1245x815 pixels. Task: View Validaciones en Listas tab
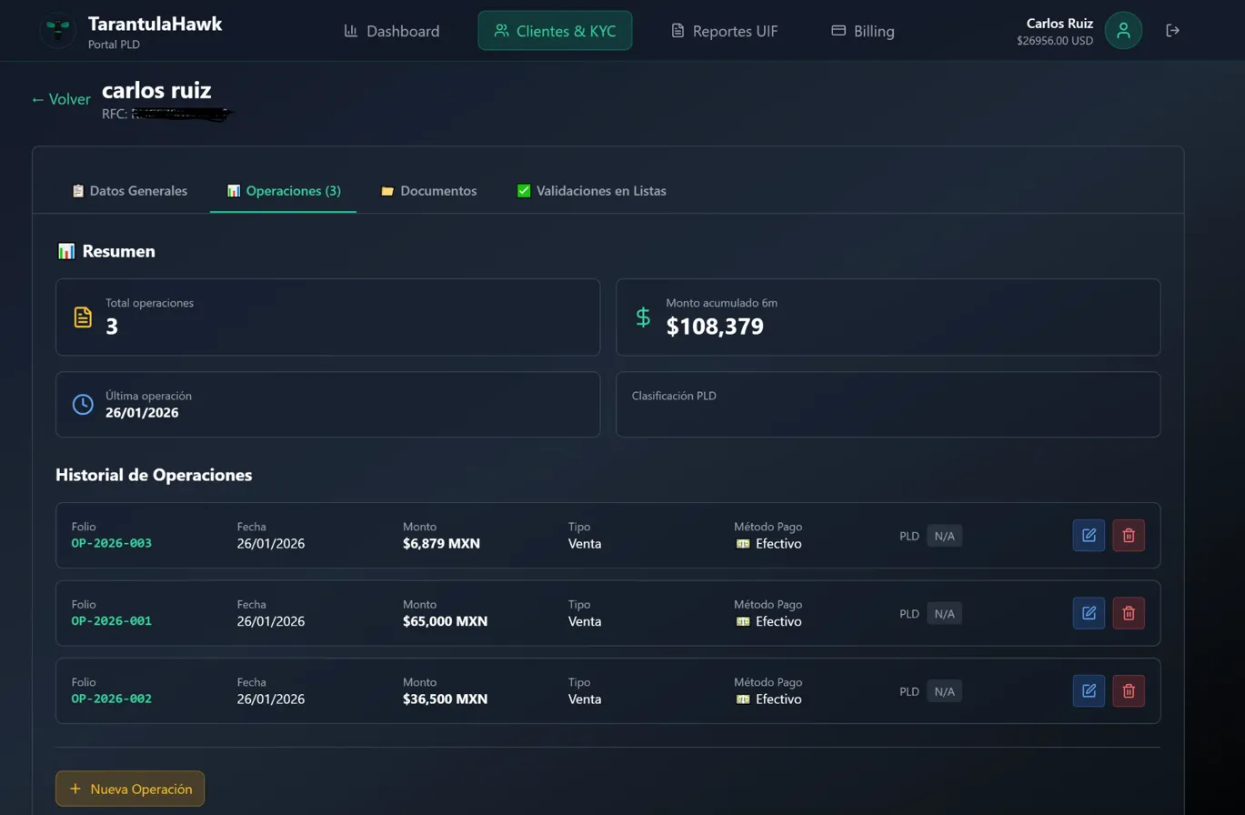(591, 191)
